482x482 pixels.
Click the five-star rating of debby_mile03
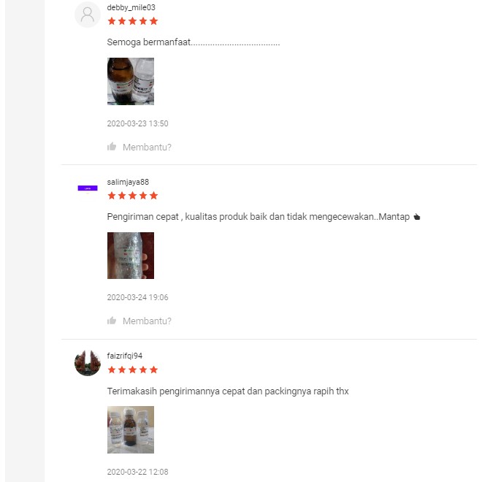tap(132, 21)
